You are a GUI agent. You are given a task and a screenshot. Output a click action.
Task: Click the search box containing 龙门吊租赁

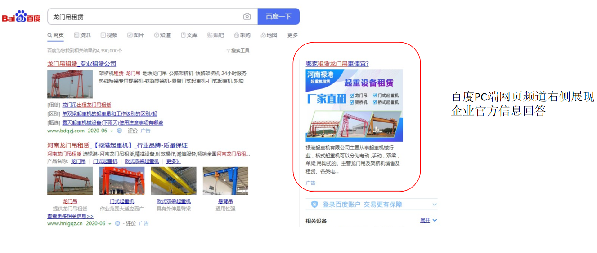click(x=144, y=17)
